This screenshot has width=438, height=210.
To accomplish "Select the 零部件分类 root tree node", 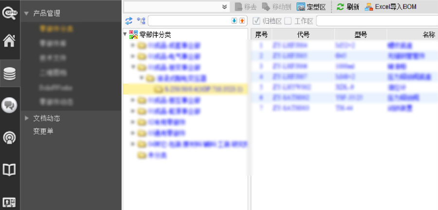I will 155,35.
